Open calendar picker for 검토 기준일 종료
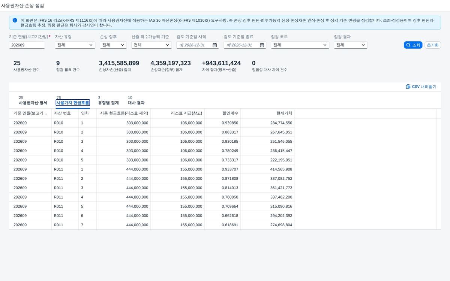450x281 pixels. [262, 45]
